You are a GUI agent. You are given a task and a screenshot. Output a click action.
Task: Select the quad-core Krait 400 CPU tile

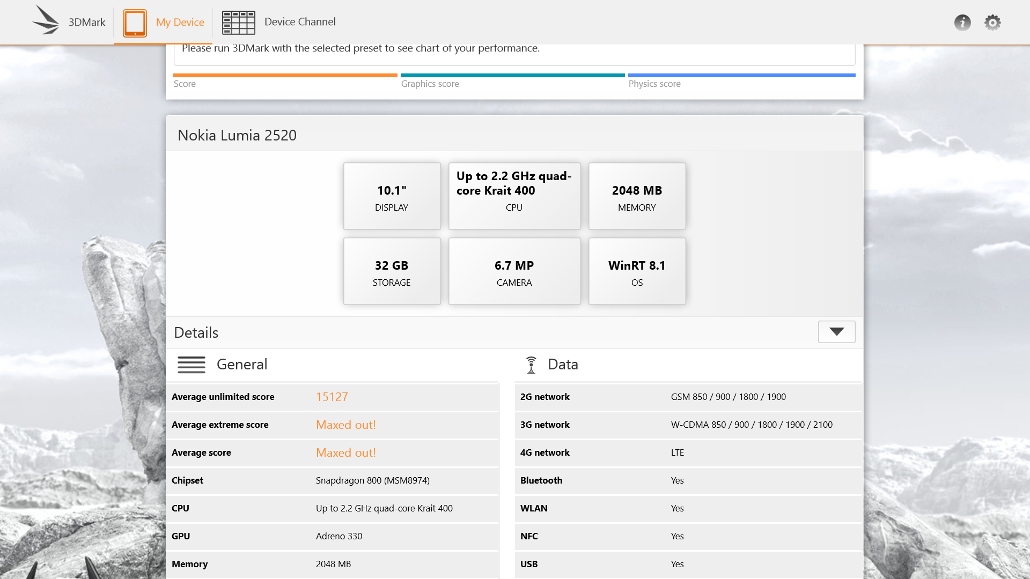[x=514, y=196]
